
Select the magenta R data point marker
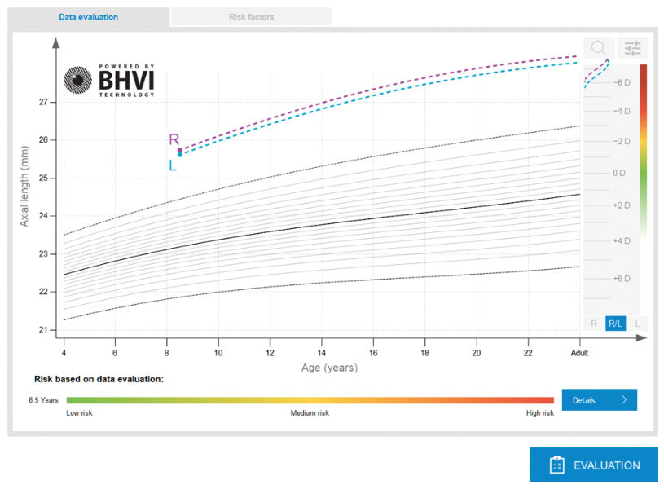[180, 149]
